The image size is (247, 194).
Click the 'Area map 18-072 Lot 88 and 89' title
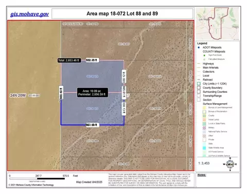pyautogui.click(x=122, y=13)
